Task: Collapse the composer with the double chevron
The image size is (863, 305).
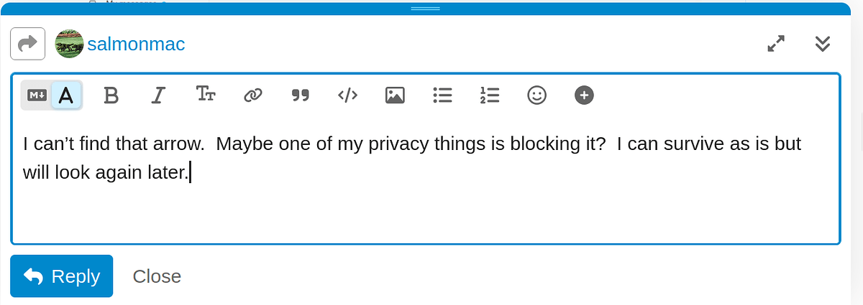Action: 823,44
